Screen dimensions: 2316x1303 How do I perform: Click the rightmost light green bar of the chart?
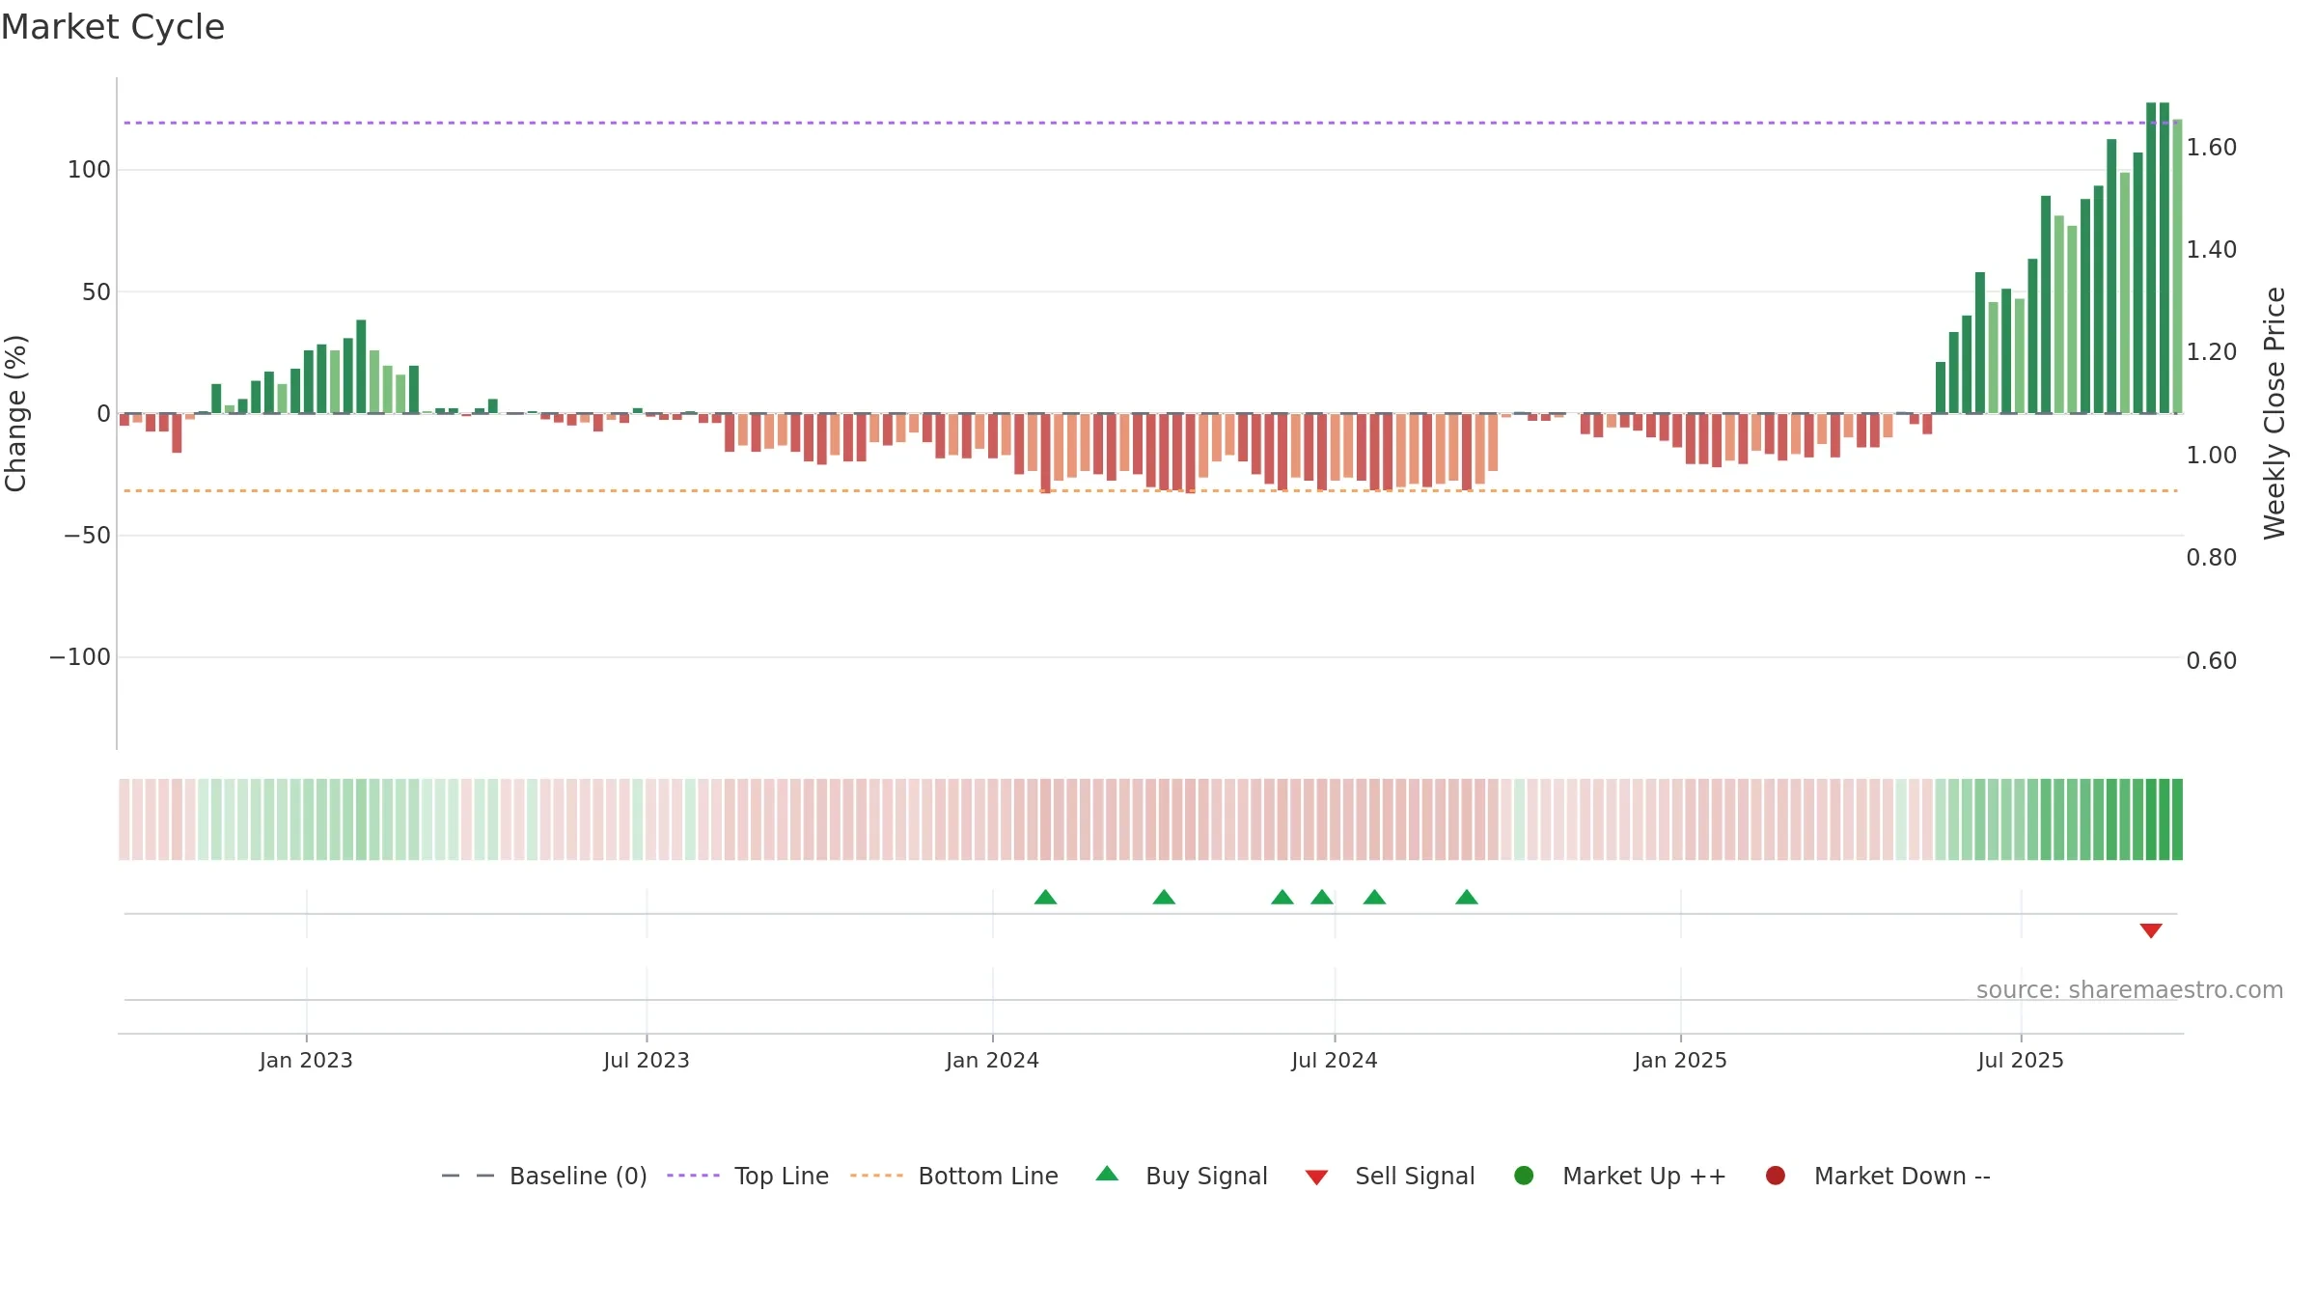(2177, 266)
